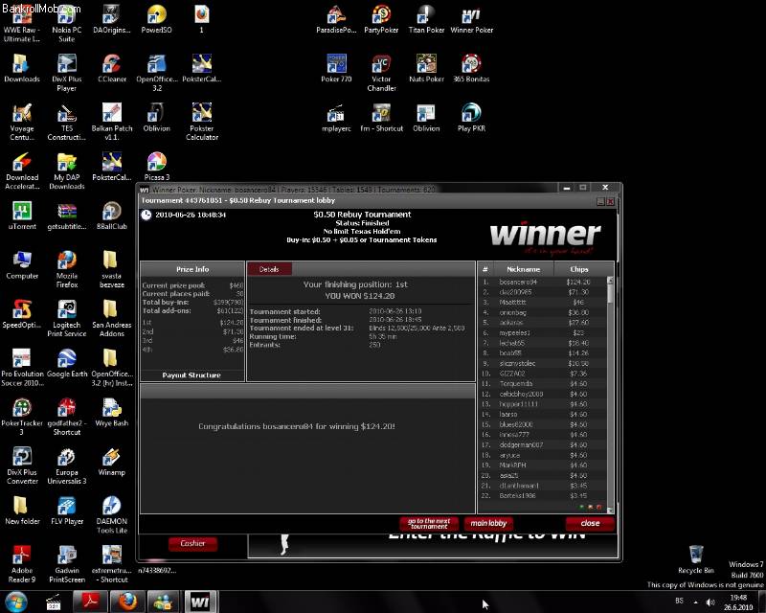
Task: Launch PartyPoker from the desktop
Action: pos(381,20)
